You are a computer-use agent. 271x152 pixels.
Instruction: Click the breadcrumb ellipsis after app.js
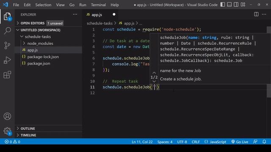[141, 23]
